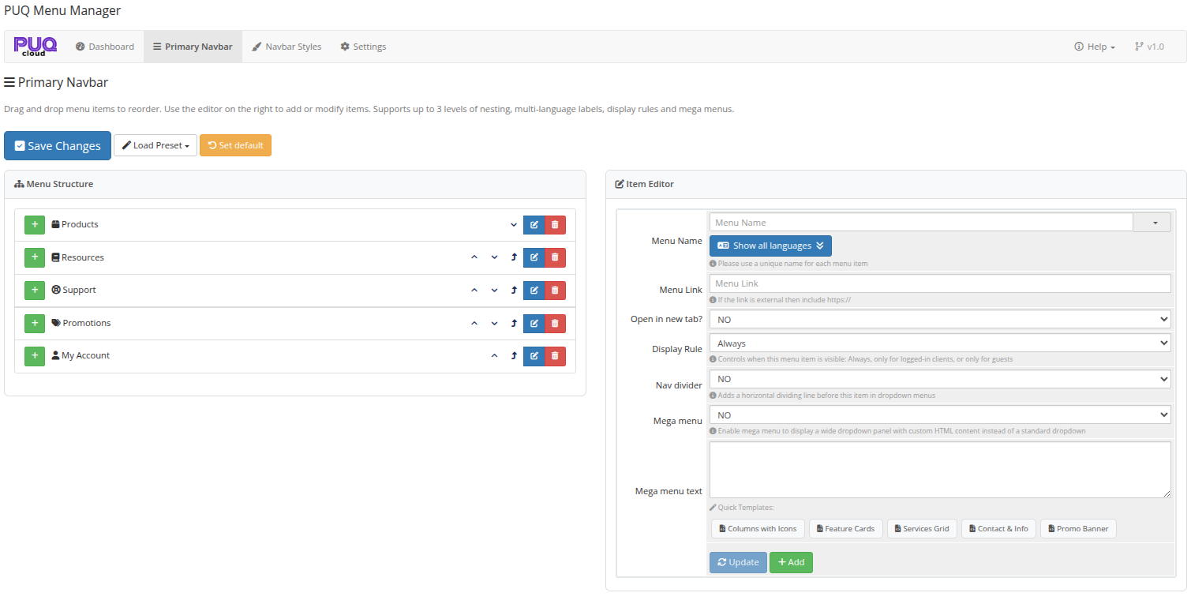Delete the Support menu item
The width and height of the screenshot is (1191, 604).
(555, 291)
